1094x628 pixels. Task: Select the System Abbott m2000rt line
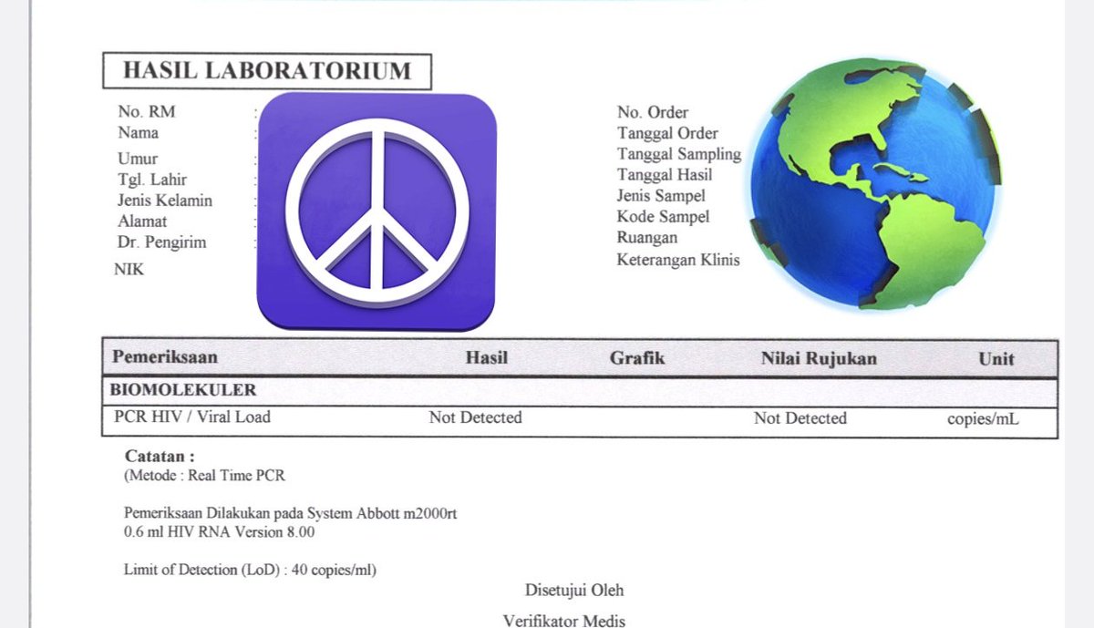pos(291,514)
